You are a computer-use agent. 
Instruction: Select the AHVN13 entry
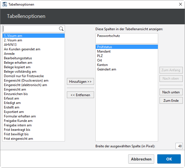click(34, 45)
